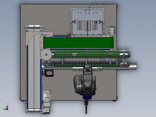Select the small motor box below the chain conveyor
Viewport: 156px width, 117px height.
click(x=49, y=73)
